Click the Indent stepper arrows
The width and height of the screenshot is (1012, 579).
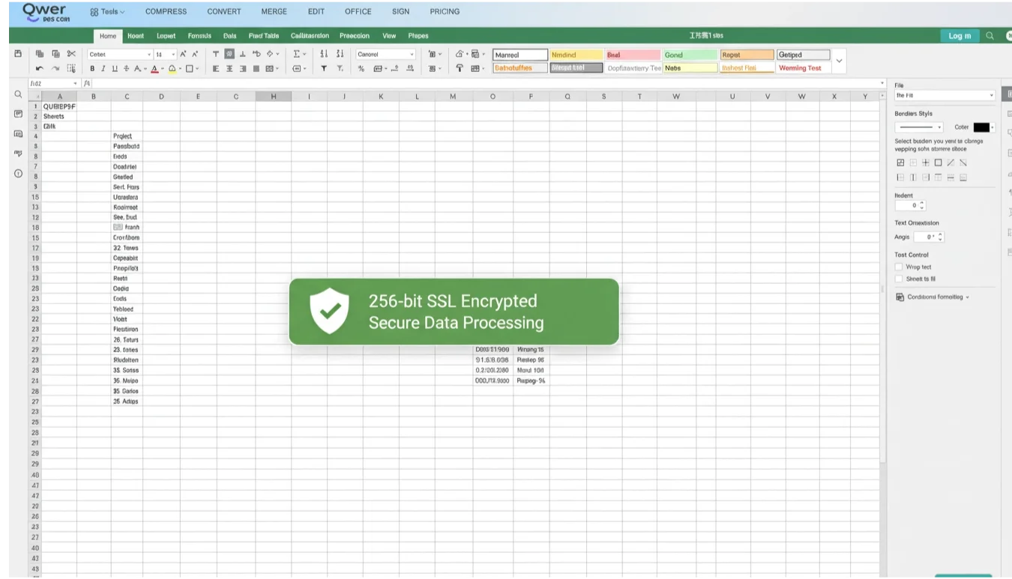(x=922, y=205)
